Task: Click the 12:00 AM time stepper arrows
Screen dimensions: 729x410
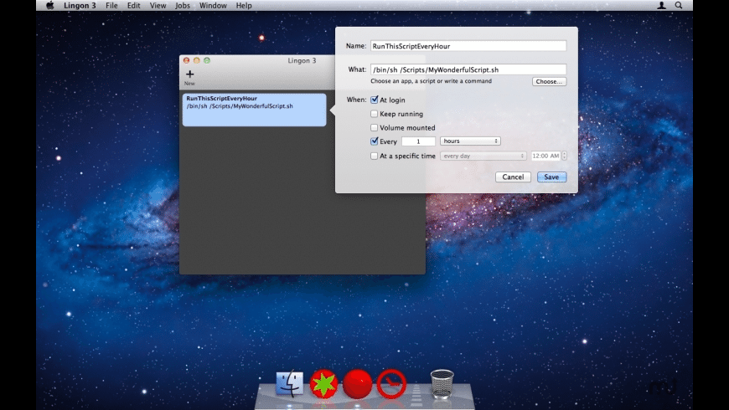Action: [x=564, y=156]
